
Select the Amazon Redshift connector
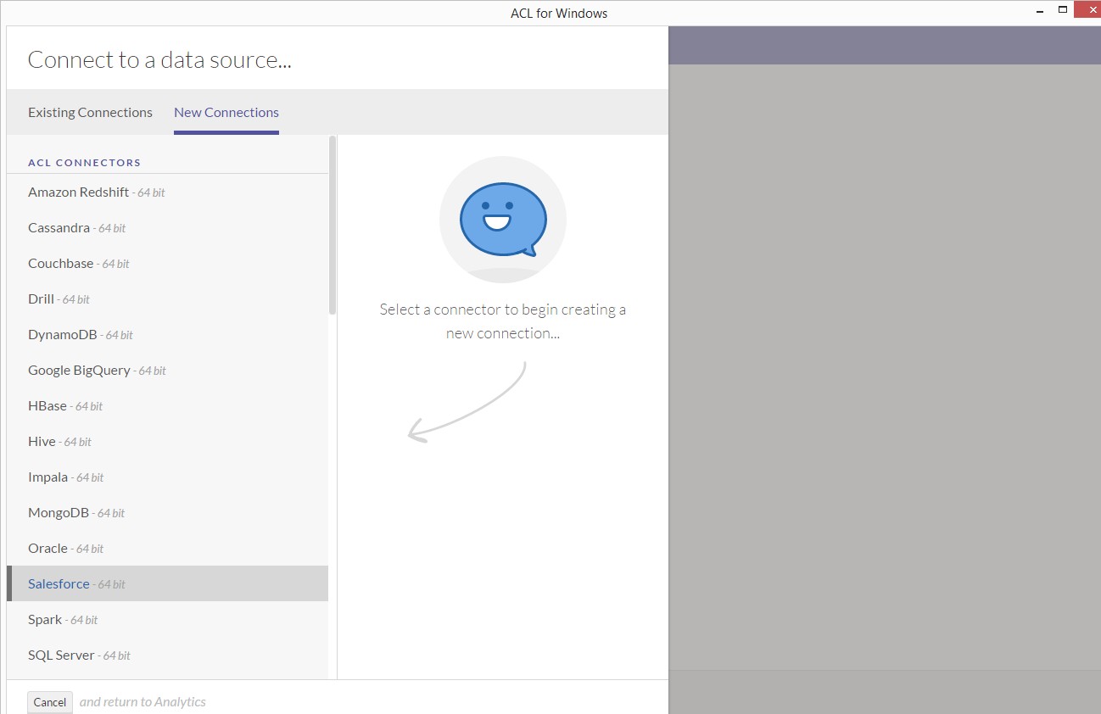[x=79, y=192]
